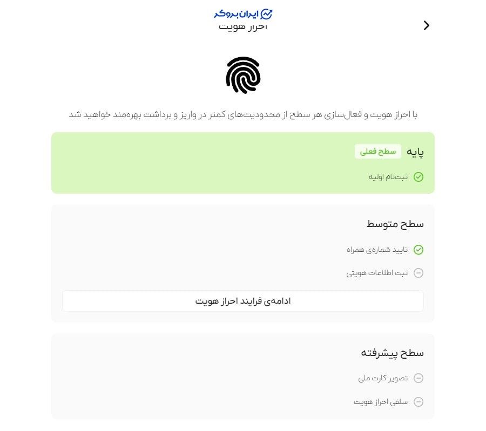The height and width of the screenshot is (431, 486).
Task: Click the تصویر کارت ملی step label
Action: (383, 378)
